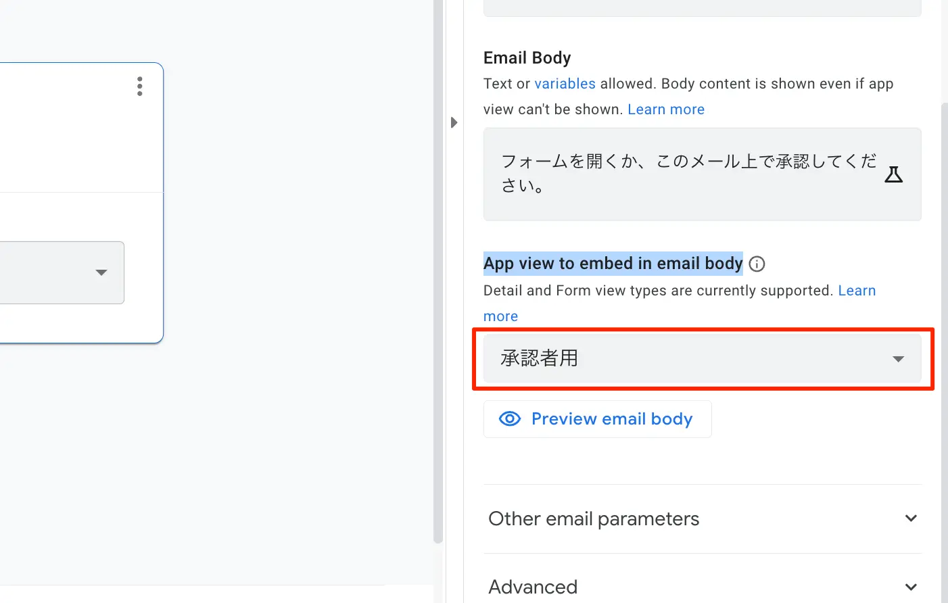Click the settings panel vertical scrollbar
Screen dimensions: 948x603
coord(944,338)
